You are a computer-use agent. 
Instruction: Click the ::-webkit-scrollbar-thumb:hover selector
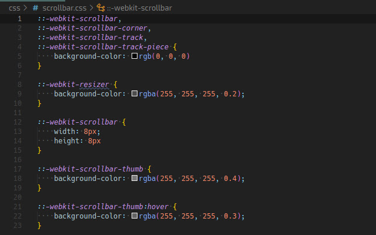[x=103, y=206]
